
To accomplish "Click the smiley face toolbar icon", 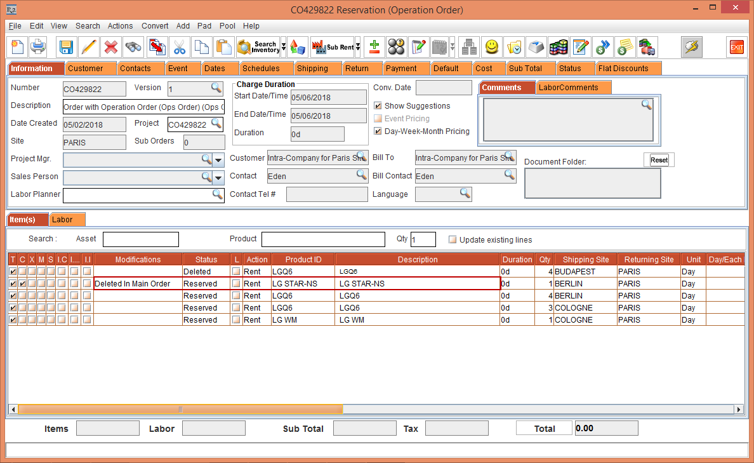I will pyautogui.click(x=491, y=47).
